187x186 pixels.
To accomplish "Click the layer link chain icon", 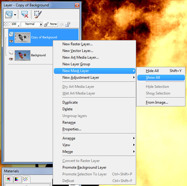I will point(47,24).
